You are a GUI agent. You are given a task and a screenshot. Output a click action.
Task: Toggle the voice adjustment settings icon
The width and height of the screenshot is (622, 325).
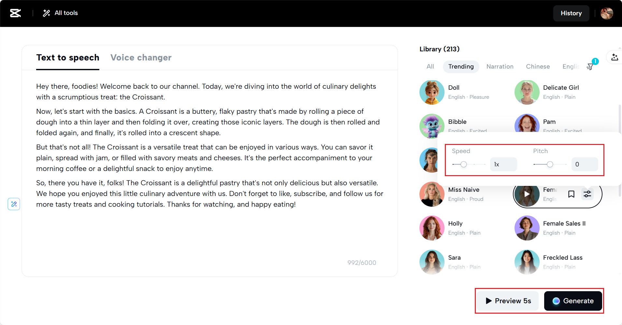[x=587, y=194]
